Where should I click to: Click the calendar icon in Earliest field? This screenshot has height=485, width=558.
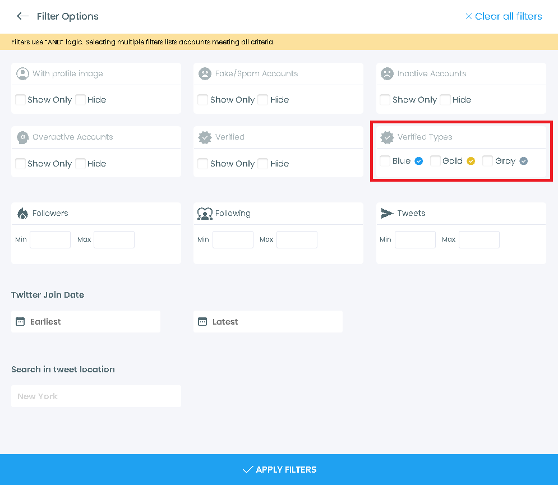click(20, 322)
